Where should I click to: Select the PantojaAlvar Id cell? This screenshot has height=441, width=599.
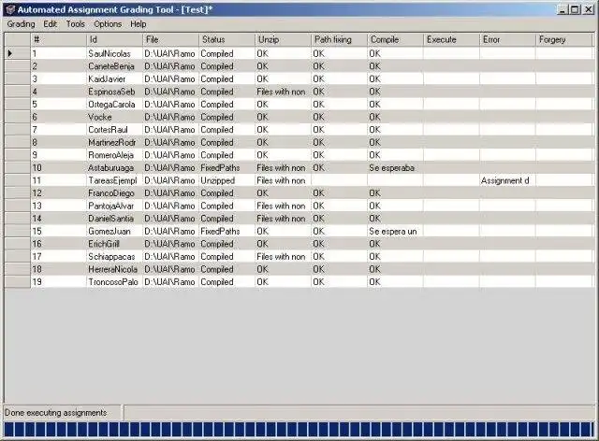click(x=114, y=206)
